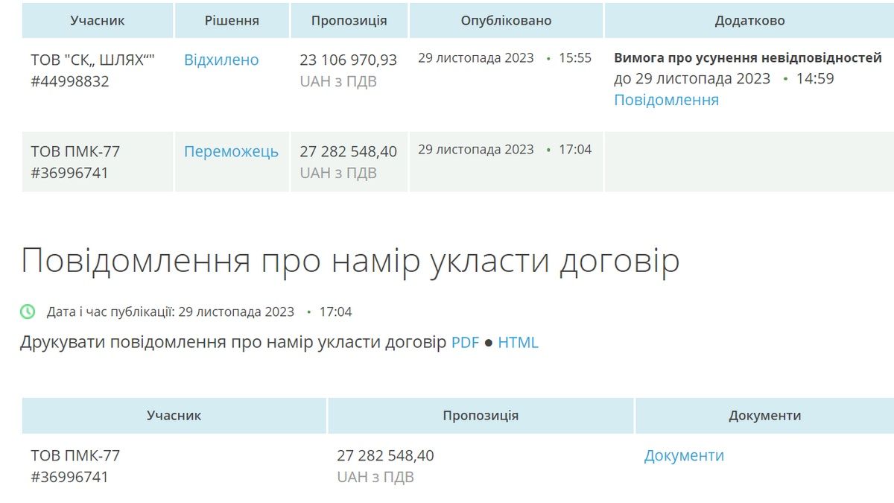Click the "Опубліковано" column header
This screenshot has width=894, height=503.
click(x=506, y=21)
